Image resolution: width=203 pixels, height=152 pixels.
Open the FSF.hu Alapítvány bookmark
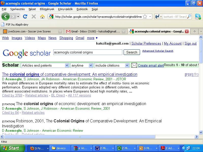(x=15, y=24)
